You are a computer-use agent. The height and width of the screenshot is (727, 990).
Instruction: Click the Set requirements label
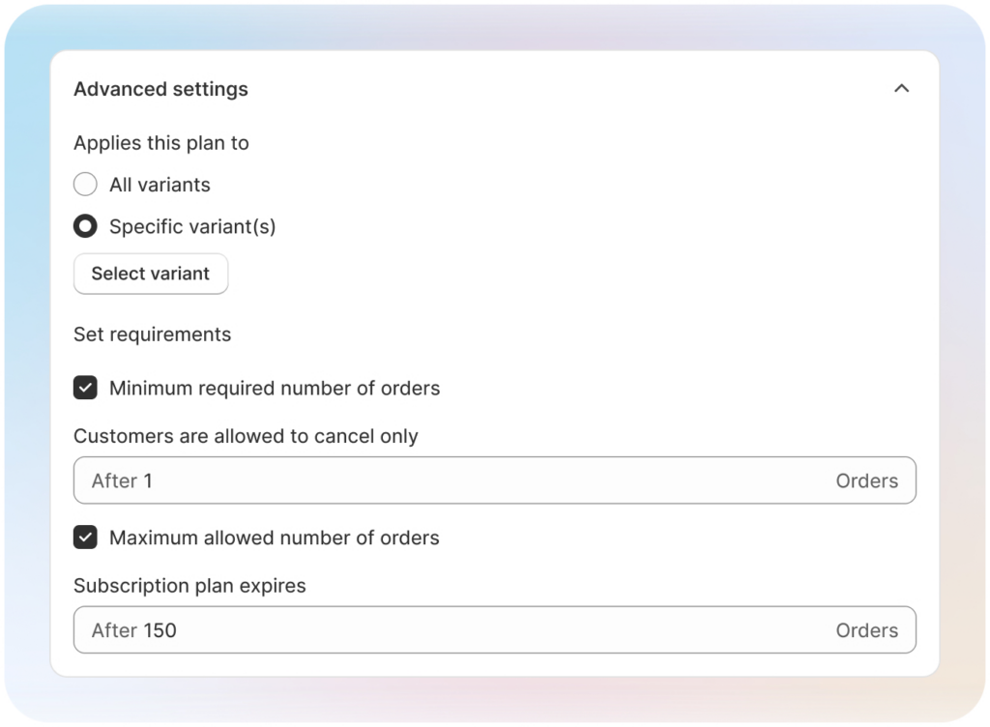point(152,334)
